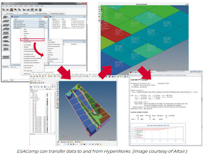Collapse the Materials tree node in model browser
Viewport: 204px width, 154px height.
[31, 92]
